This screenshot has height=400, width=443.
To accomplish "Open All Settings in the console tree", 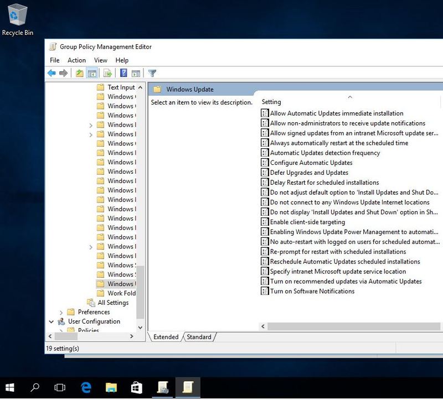I will 113,302.
